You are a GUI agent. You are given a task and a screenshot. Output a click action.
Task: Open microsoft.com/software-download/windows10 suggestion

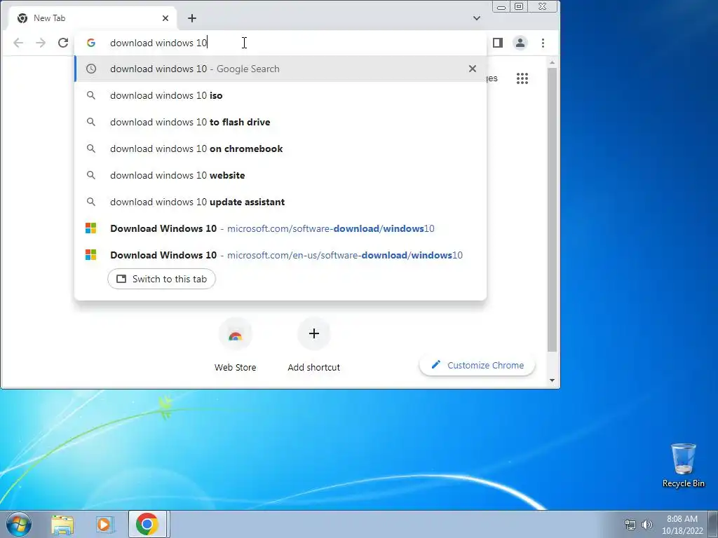(x=280, y=228)
